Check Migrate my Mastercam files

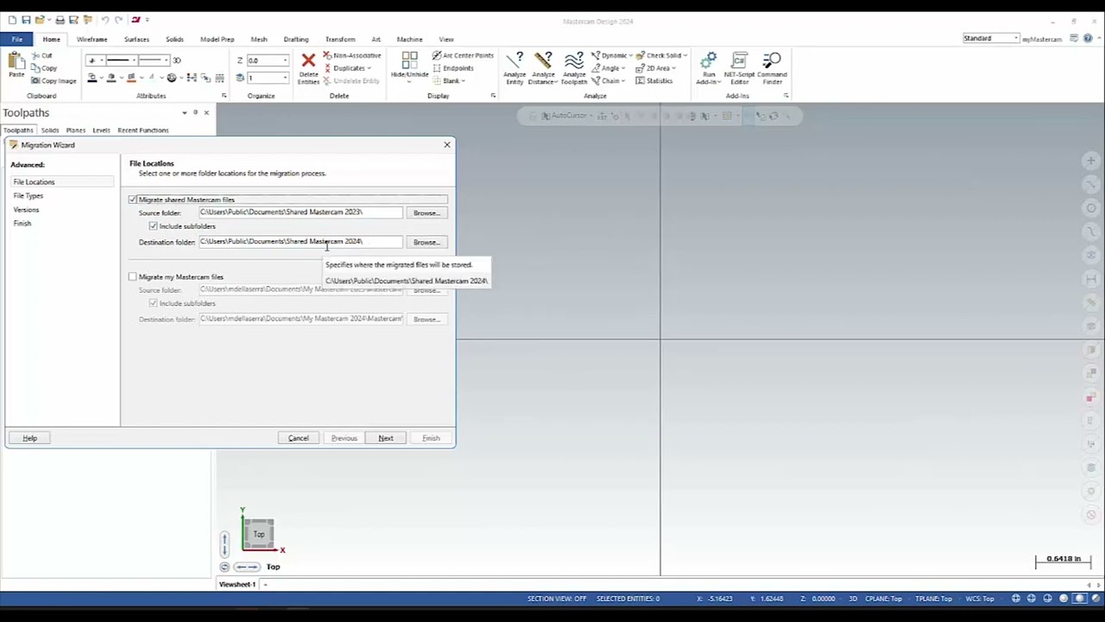[133, 277]
